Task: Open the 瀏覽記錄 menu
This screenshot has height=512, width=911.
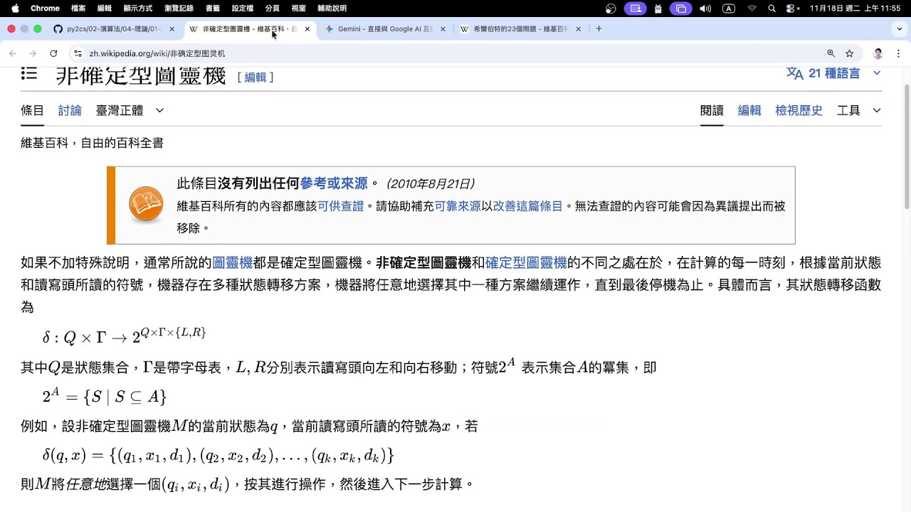Action: [x=179, y=9]
